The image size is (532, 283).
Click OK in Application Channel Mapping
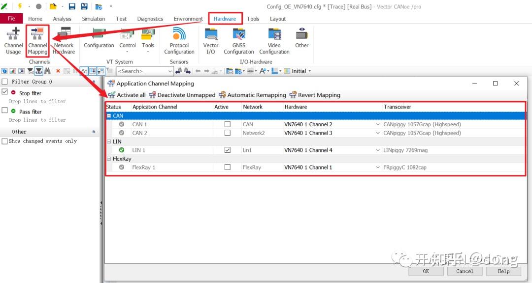(426, 271)
